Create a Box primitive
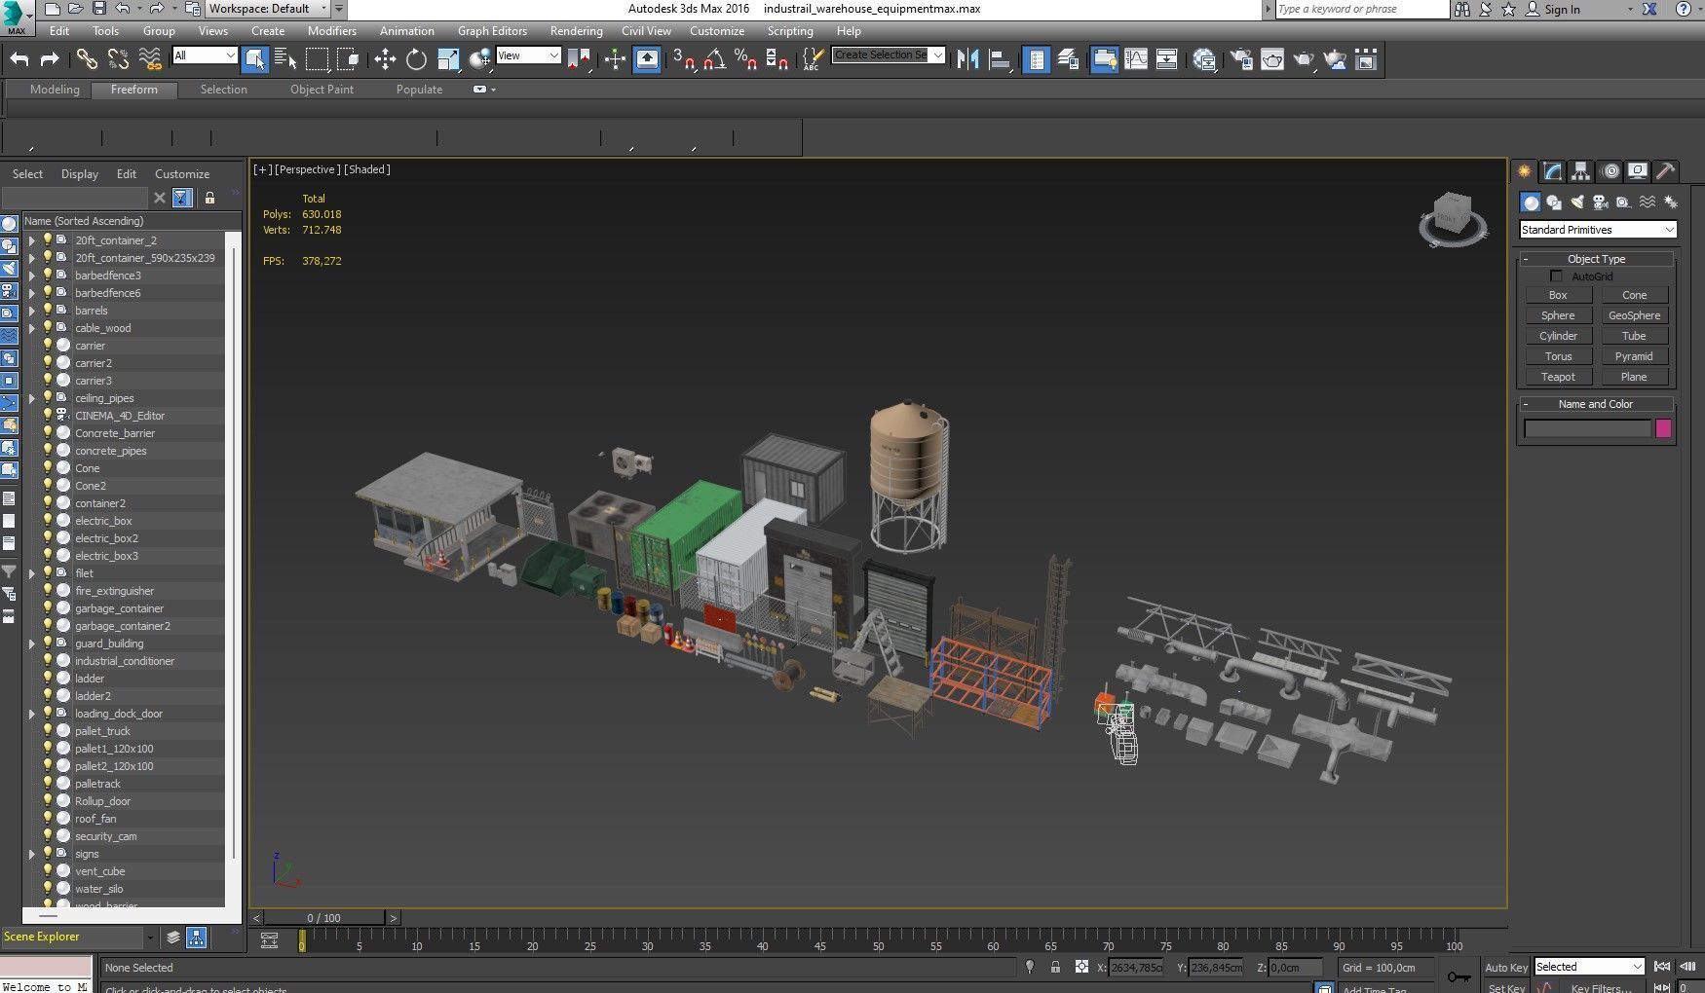 tap(1558, 295)
